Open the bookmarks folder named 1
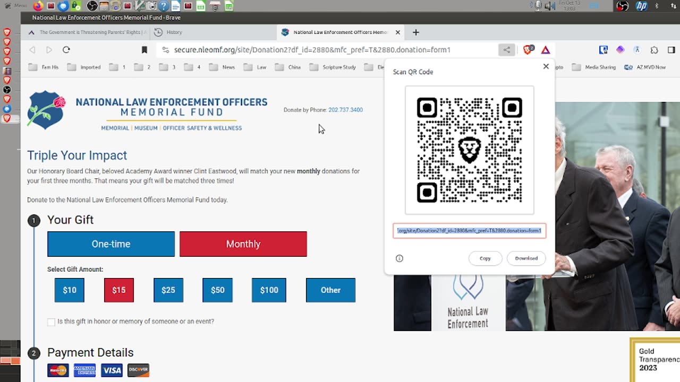The height and width of the screenshot is (382, 680). [117, 67]
